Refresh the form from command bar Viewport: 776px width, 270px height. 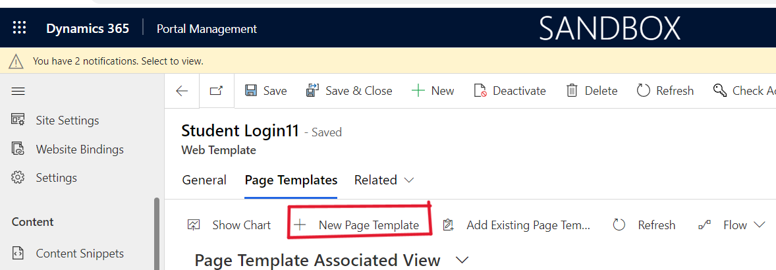(665, 91)
